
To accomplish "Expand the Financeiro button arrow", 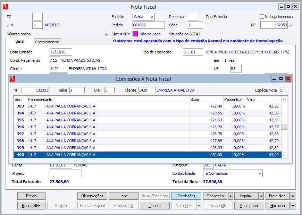I will pos(230,196).
